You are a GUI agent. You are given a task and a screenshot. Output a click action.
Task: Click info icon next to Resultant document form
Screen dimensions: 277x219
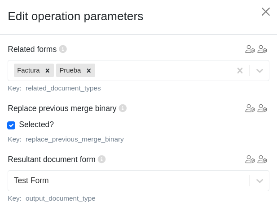(x=101, y=159)
